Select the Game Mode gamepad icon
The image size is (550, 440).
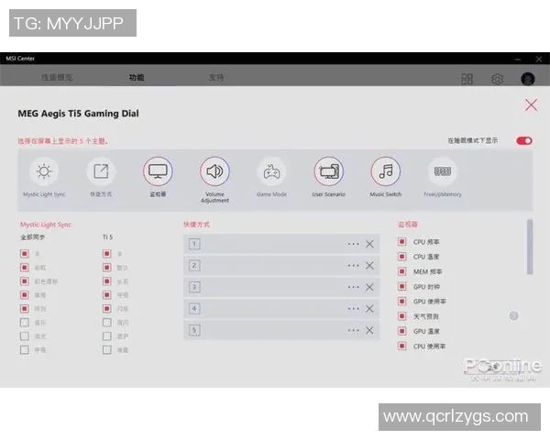pyautogui.click(x=271, y=171)
